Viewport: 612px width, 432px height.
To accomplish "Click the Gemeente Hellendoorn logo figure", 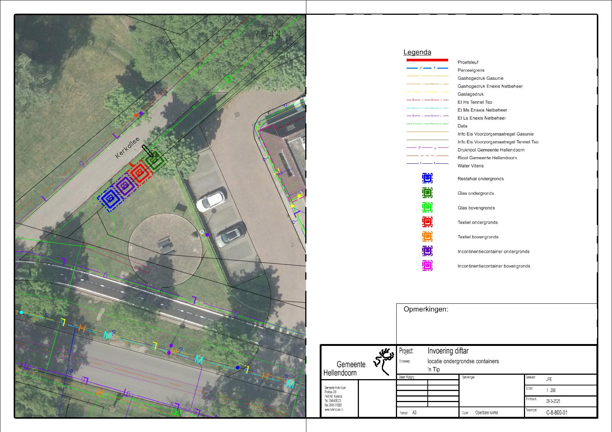I will coord(383,361).
